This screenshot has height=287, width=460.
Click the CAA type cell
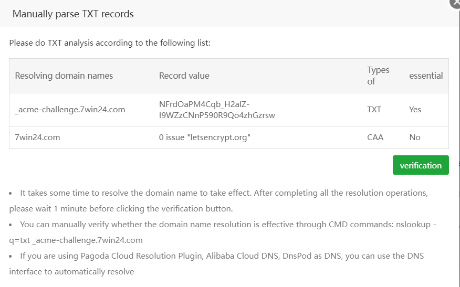[x=375, y=137]
